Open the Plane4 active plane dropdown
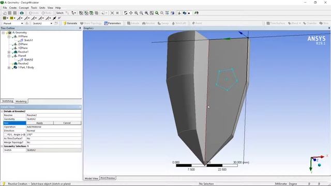The width and height of the screenshot is (331, 186). (22, 23)
